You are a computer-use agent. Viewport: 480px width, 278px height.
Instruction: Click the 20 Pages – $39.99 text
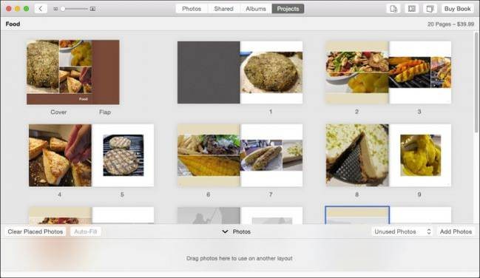tap(450, 24)
